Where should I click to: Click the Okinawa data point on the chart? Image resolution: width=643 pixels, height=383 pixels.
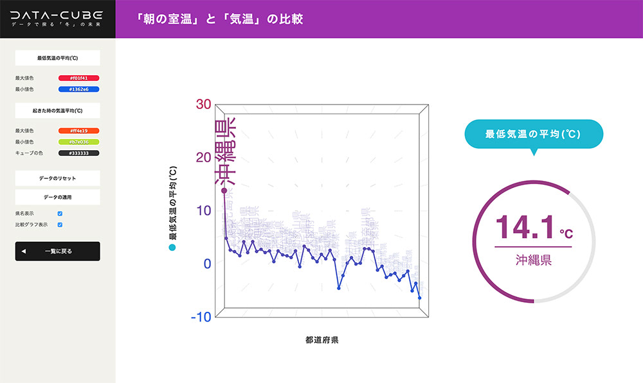click(x=224, y=191)
